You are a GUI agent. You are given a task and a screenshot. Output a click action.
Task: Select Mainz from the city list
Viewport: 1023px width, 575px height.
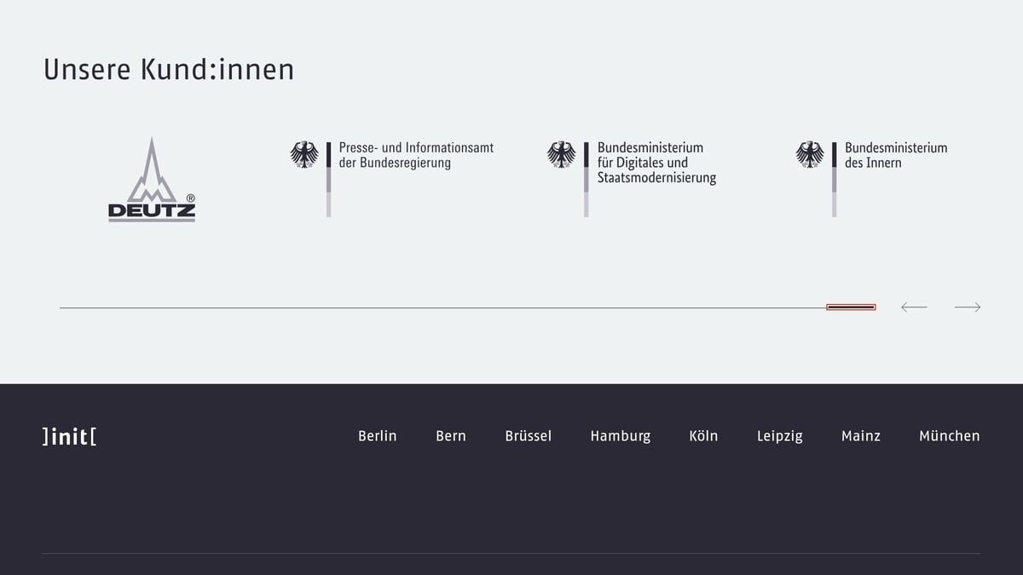861,436
